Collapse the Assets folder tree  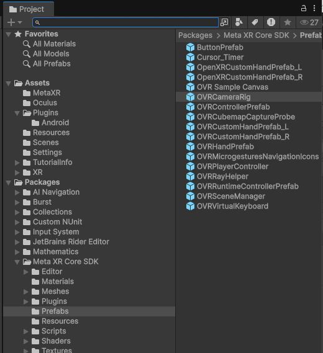(x=9, y=84)
